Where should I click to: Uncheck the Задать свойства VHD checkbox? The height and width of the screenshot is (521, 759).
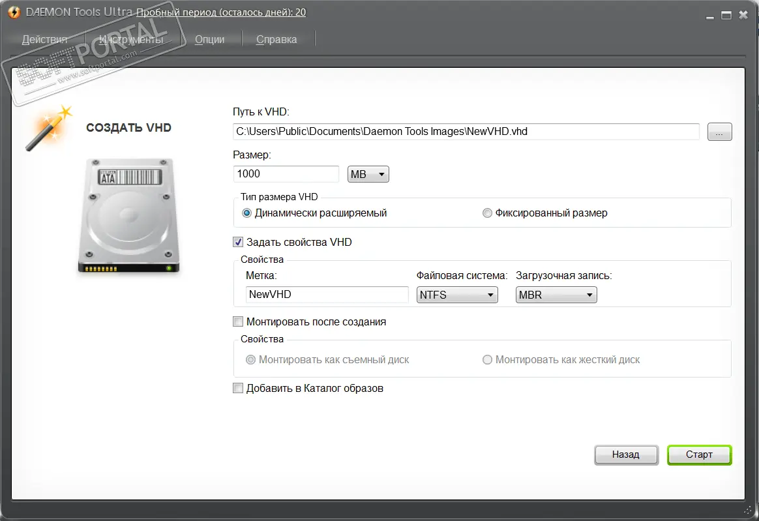[238, 242]
